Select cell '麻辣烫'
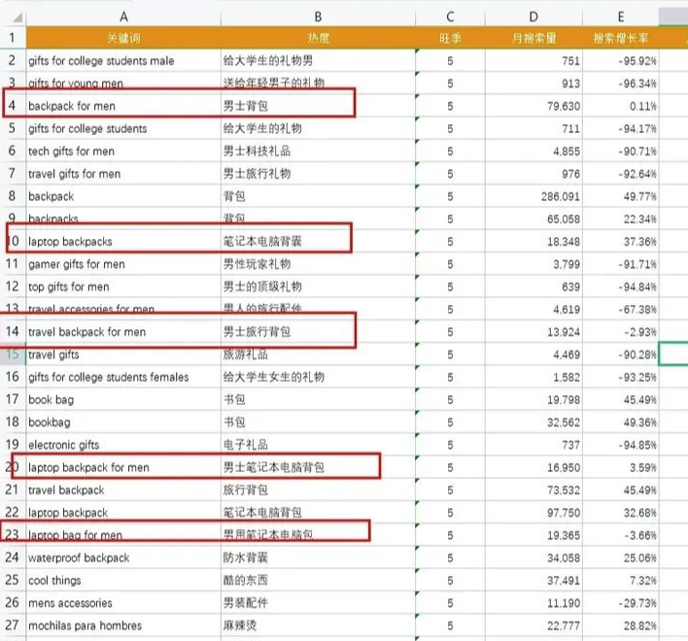 tap(318, 625)
